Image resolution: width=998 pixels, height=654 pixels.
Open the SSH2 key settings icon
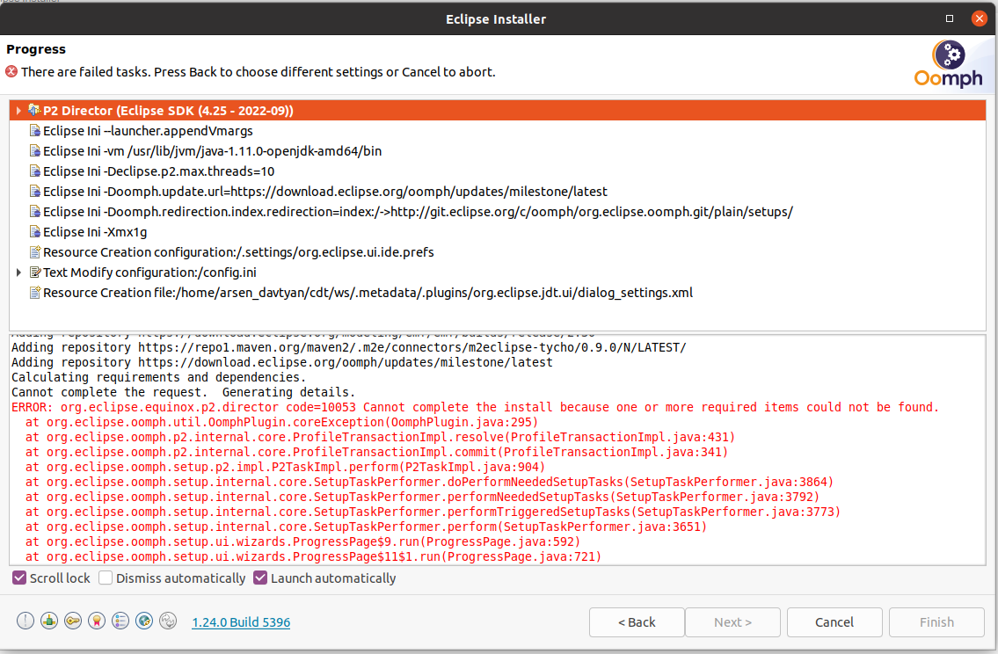tap(73, 621)
